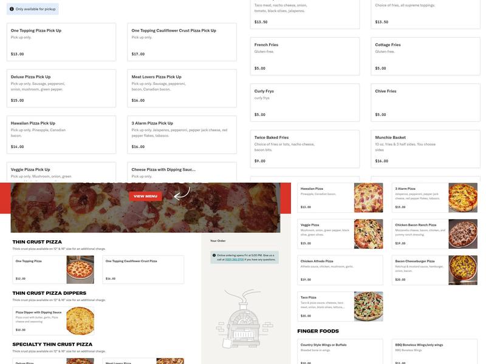Select the Munchie Basket menu item
The image size is (486, 364).
(x=426, y=149)
